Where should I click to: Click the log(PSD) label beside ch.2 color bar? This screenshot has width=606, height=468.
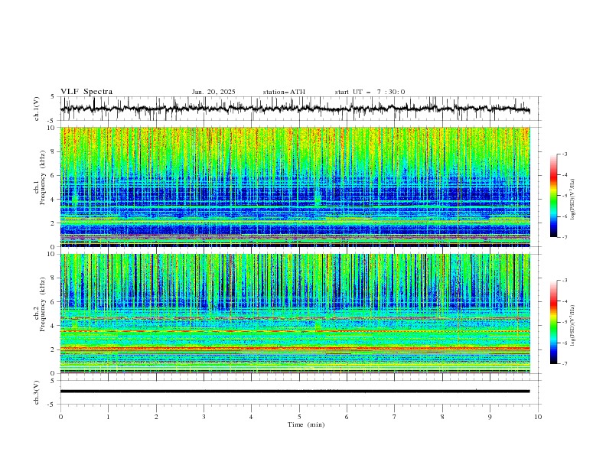coord(573,325)
